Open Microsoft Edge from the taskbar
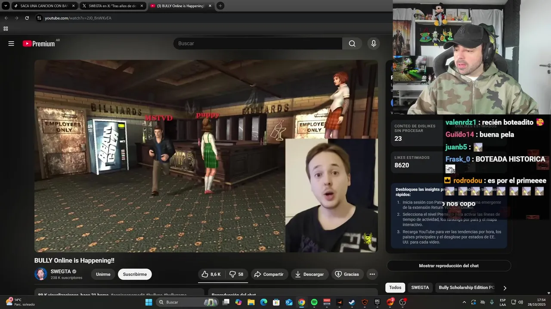The height and width of the screenshot is (309, 551). pos(263,302)
